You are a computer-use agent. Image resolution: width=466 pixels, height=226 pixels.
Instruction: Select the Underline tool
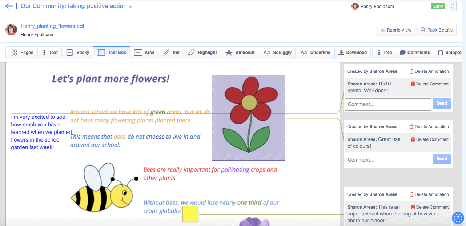pyautogui.click(x=315, y=53)
